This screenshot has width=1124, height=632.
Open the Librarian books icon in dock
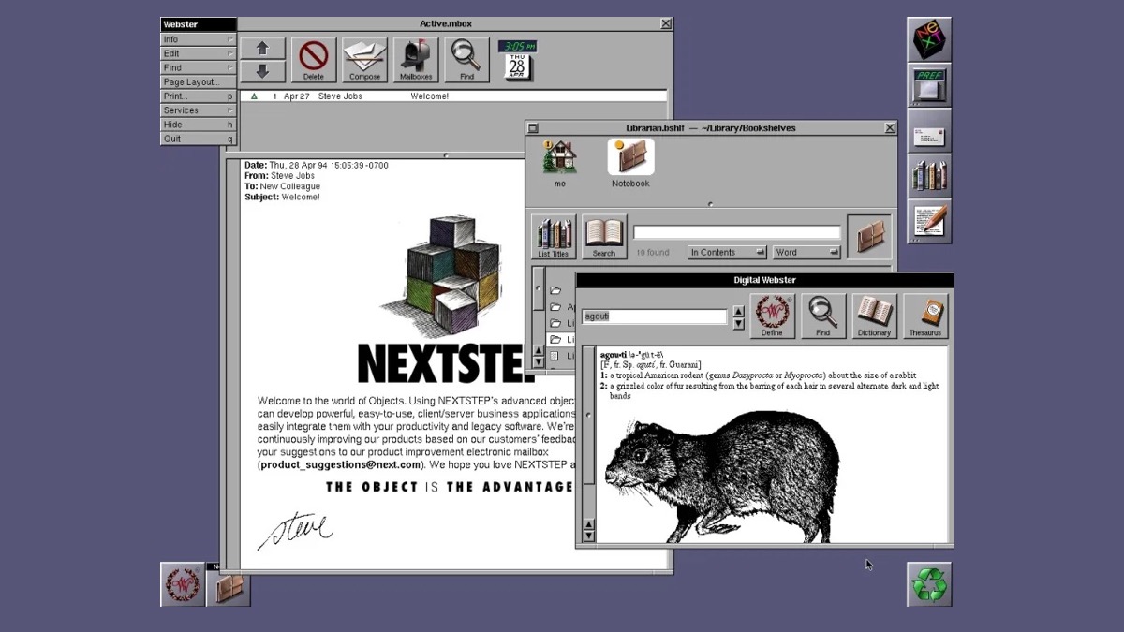click(x=930, y=176)
